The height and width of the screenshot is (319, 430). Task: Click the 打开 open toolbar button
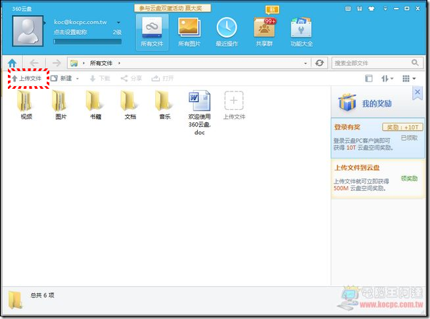[x=162, y=78]
